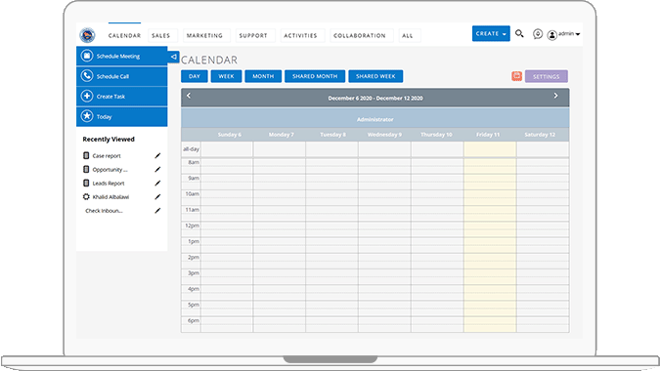Open Leads Report from Recently Viewed
660x371 pixels.
tap(109, 184)
